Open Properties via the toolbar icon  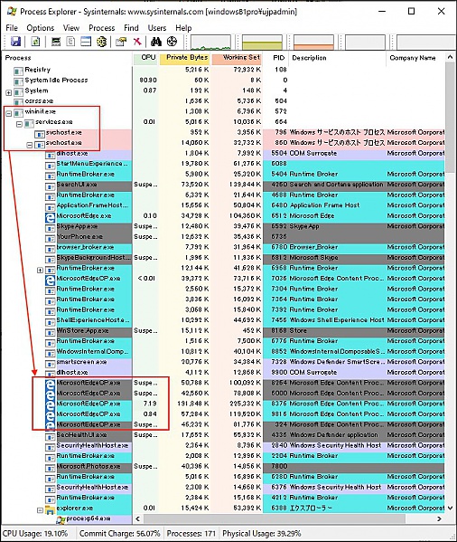pyautogui.click(x=121, y=42)
